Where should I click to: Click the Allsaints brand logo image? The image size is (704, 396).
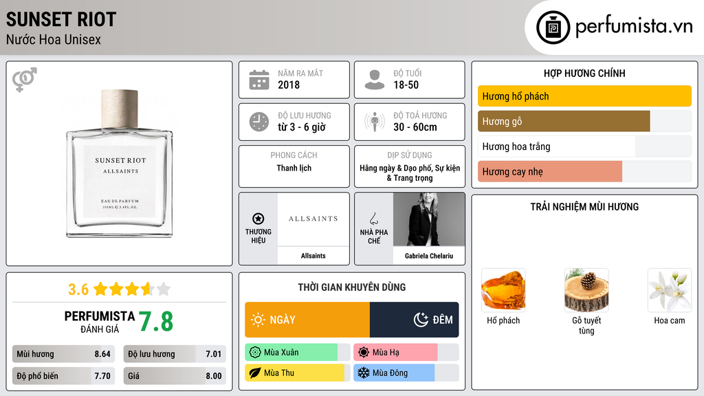point(313,219)
